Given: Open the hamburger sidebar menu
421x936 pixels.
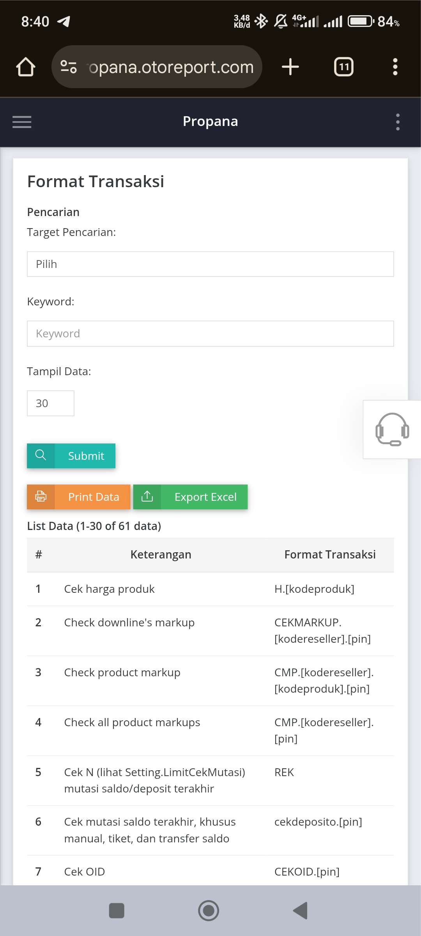Looking at the screenshot, I should 22,122.
